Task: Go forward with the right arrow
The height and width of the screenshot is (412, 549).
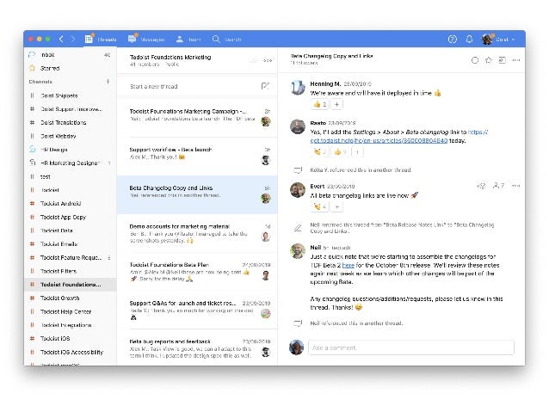Action: coord(73,40)
